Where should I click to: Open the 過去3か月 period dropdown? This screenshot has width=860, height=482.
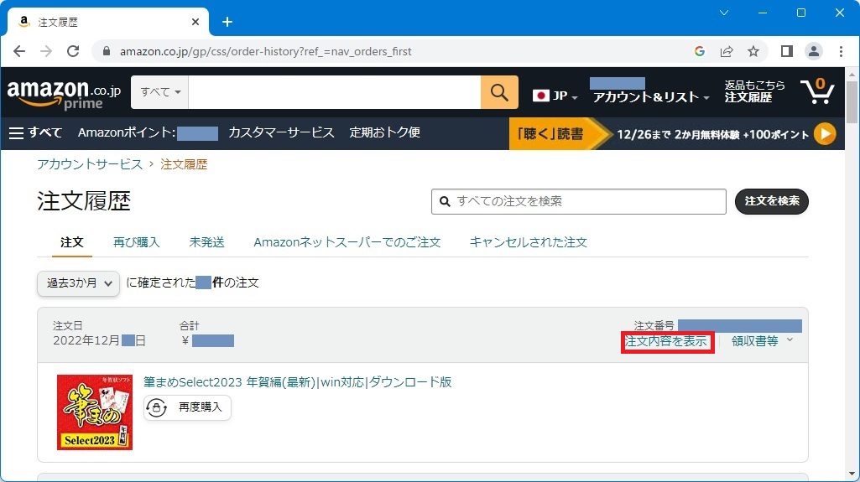click(x=78, y=283)
